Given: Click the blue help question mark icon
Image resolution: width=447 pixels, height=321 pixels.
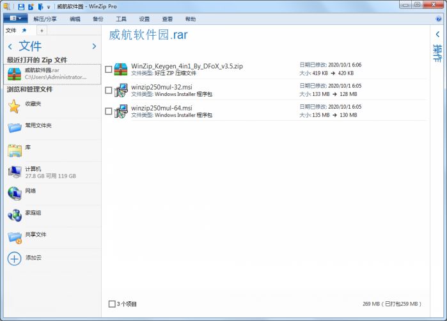Looking at the screenshot, I should point(439,19).
